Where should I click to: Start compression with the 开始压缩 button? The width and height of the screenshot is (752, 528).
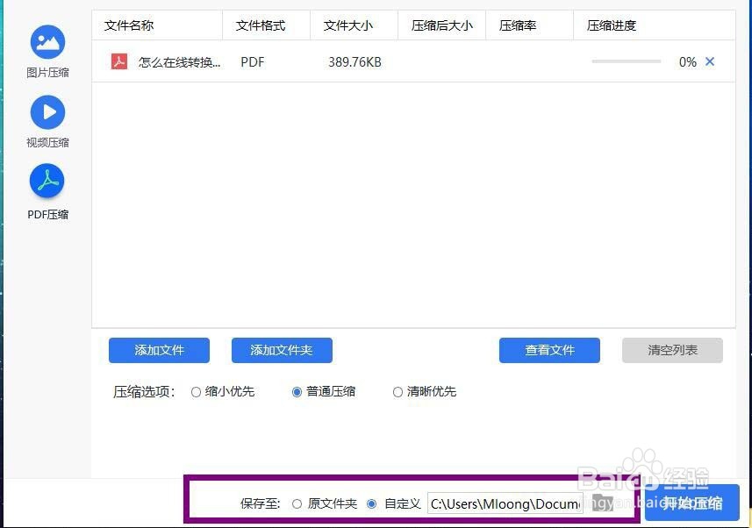click(692, 503)
